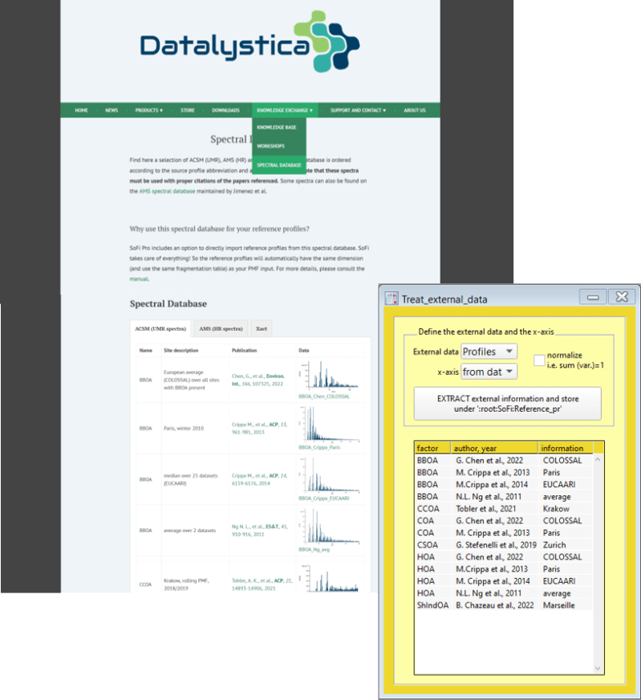Click BBOA_Crippa_EUCAARI spectrum thumbnail
Screen dimensions: 641x700
tap(329, 475)
